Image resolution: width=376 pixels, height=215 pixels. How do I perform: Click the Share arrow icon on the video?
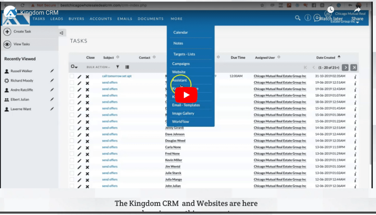click(x=357, y=10)
